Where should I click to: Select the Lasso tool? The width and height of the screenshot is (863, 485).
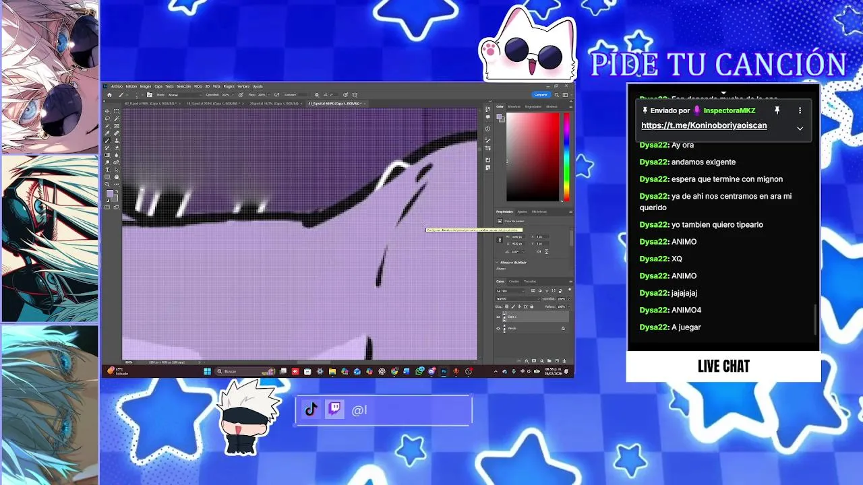tap(107, 119)
